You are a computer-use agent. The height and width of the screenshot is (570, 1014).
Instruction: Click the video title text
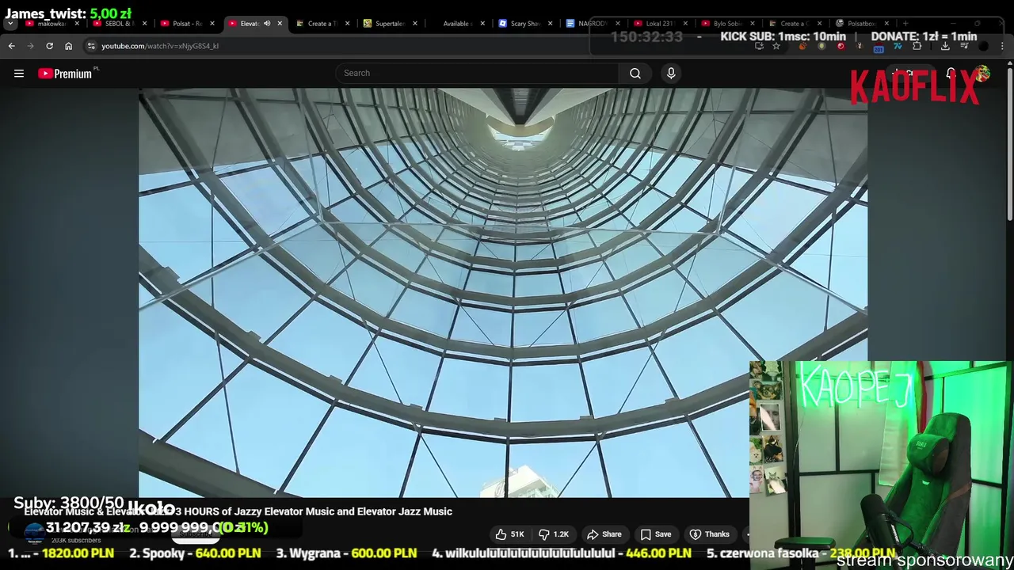pyautogui.click(x=238, y=512)
